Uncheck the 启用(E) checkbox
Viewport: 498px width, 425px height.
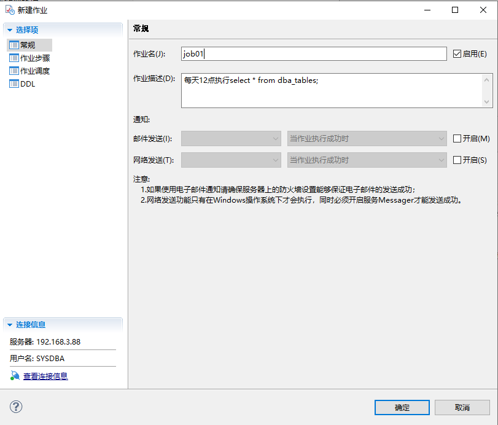click(x=457, y=53)
